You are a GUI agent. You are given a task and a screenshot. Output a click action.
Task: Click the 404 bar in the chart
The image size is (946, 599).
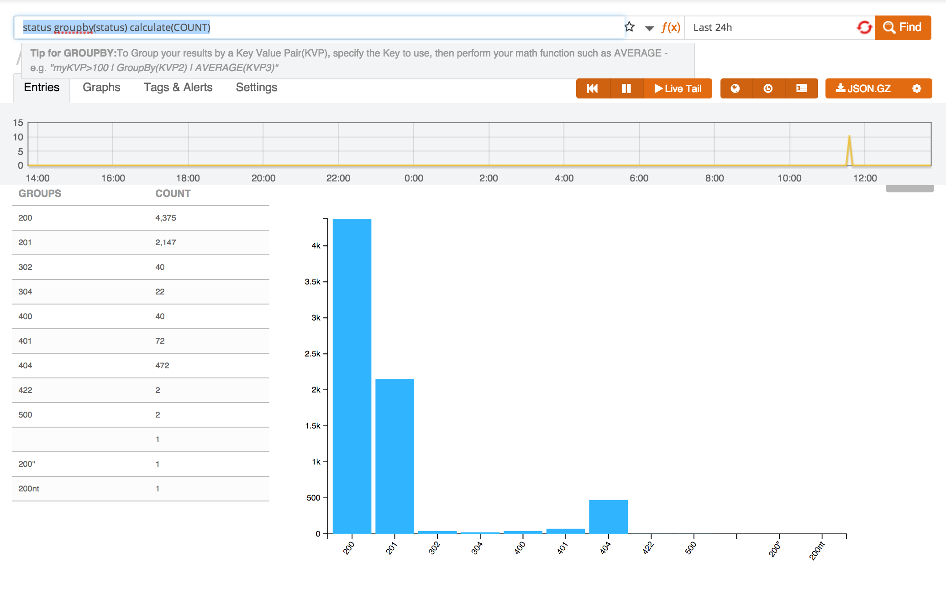608,516
